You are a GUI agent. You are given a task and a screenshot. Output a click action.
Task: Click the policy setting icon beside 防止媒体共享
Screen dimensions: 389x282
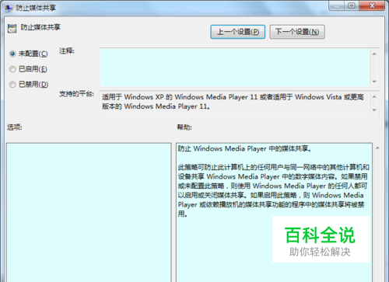coord(12,28)
